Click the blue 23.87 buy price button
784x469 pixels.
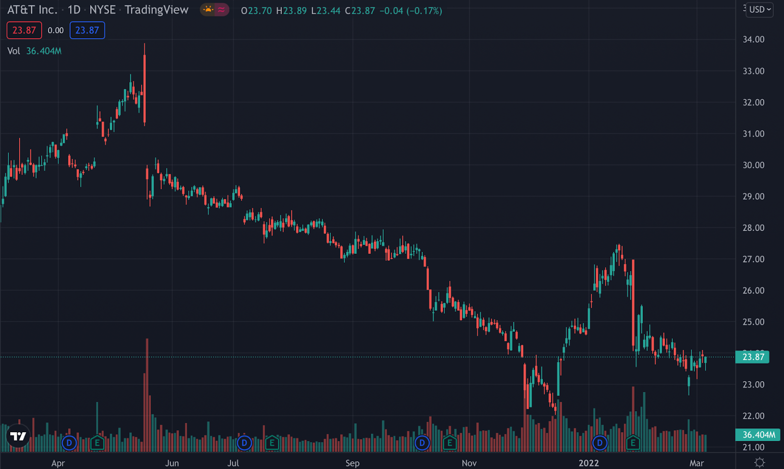coord(87,30)
